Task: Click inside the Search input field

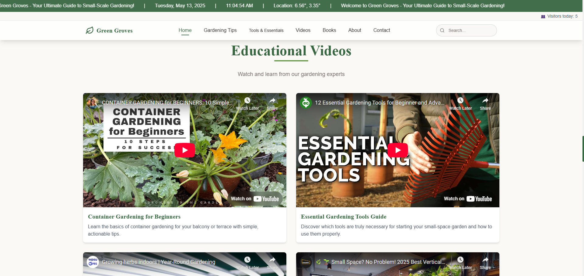Action: 469,30
